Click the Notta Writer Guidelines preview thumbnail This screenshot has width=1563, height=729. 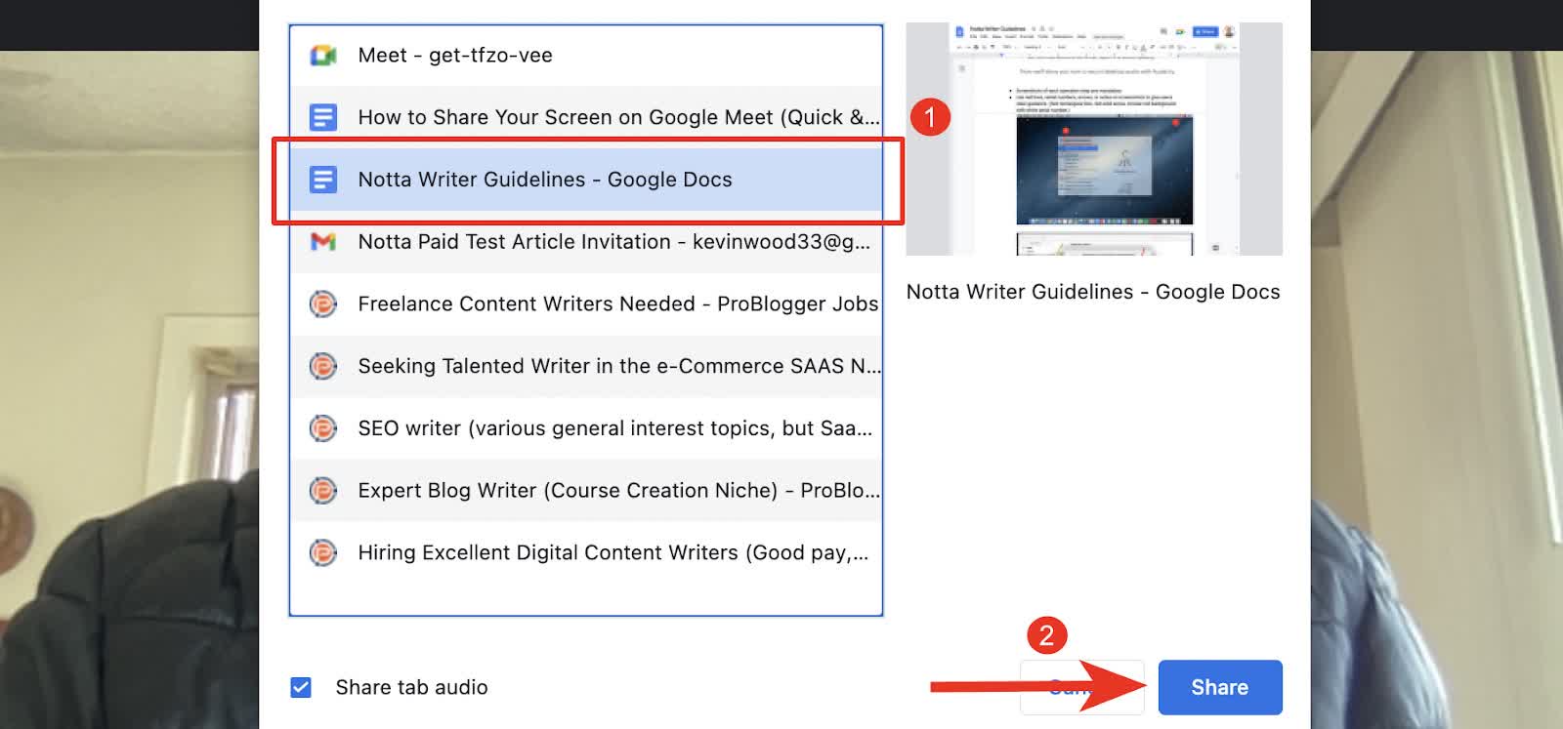pos(1094,139)
